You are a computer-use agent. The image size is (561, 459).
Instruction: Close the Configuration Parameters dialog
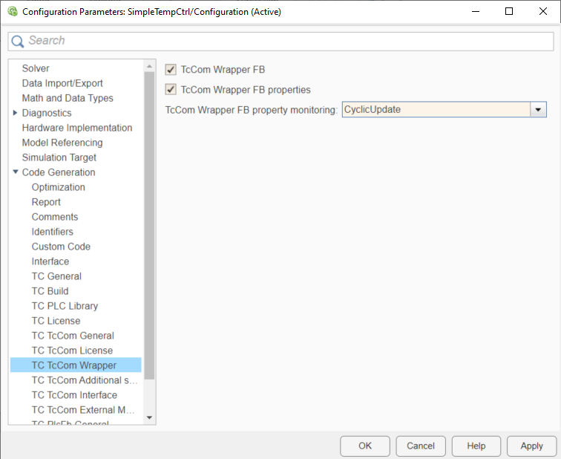pos(542,11)
